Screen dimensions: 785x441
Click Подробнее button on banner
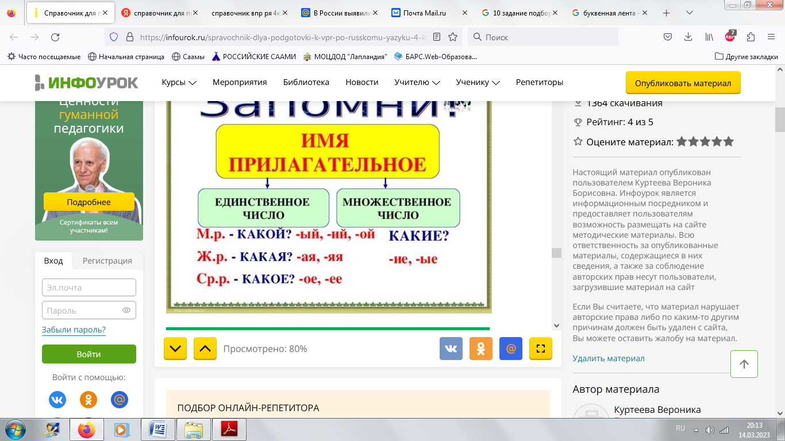[88, 202]
